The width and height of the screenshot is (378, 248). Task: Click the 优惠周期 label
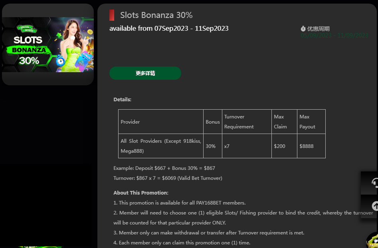click(x=318, y=29)
